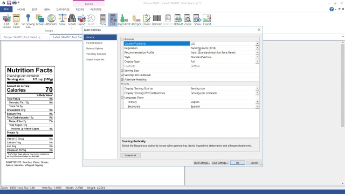
Task: Select the Nutrition Facts label preview
Action: click(x=30, y=112)
